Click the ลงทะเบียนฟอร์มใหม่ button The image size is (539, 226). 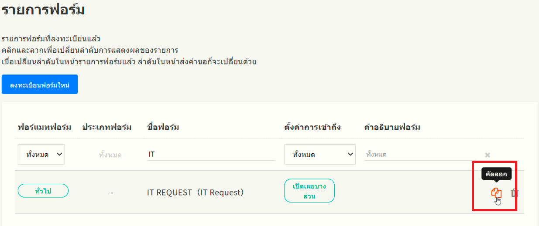pos(40,84)
